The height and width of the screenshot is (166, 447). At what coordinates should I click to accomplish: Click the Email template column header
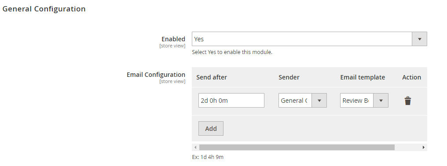click(x=363, y=77)
